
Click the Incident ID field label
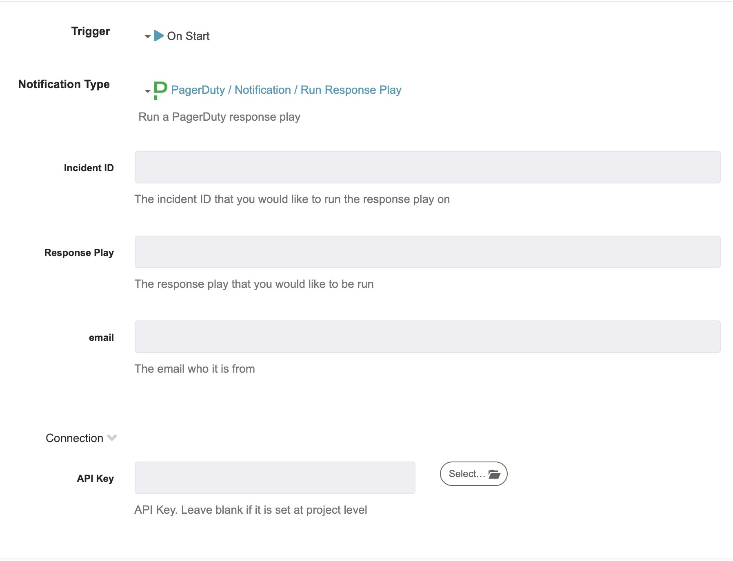pyautogui.click(x=89, y=168)
